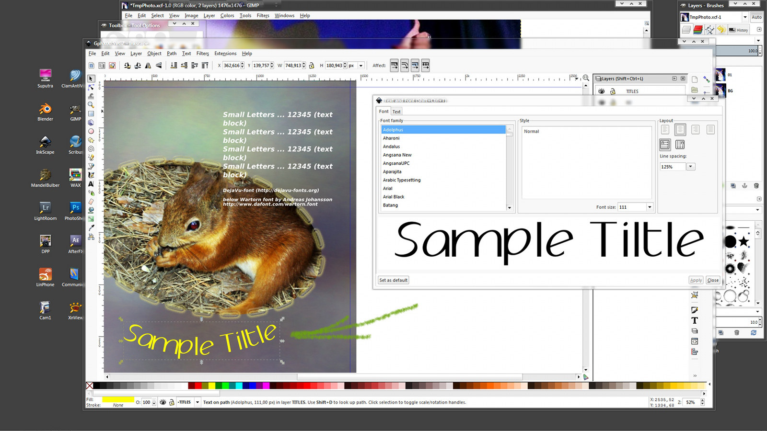This screenshot has width=767, height=431.
Task: Open the Line spacing dropdown showing 125%
Action: coord(690,167)
